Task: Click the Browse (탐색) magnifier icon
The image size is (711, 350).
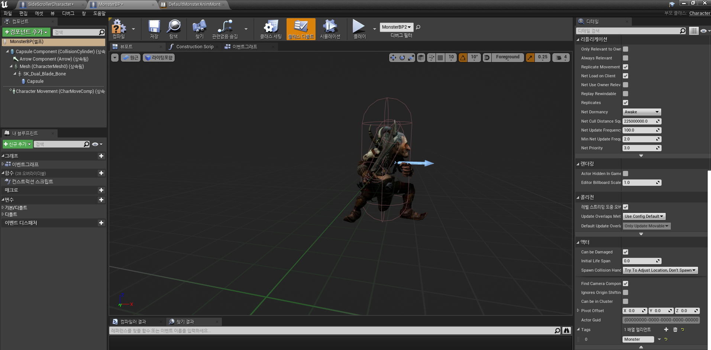Action: [x=174, y=29]
